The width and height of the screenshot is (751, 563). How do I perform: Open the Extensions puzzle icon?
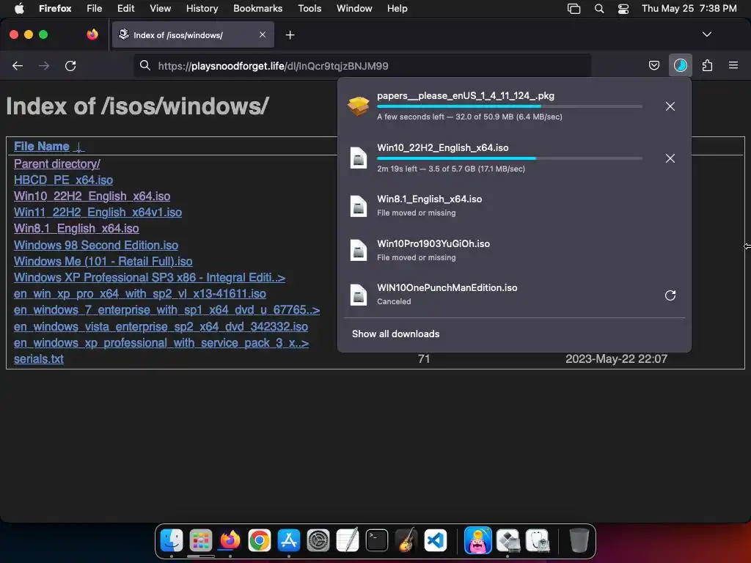707,65
